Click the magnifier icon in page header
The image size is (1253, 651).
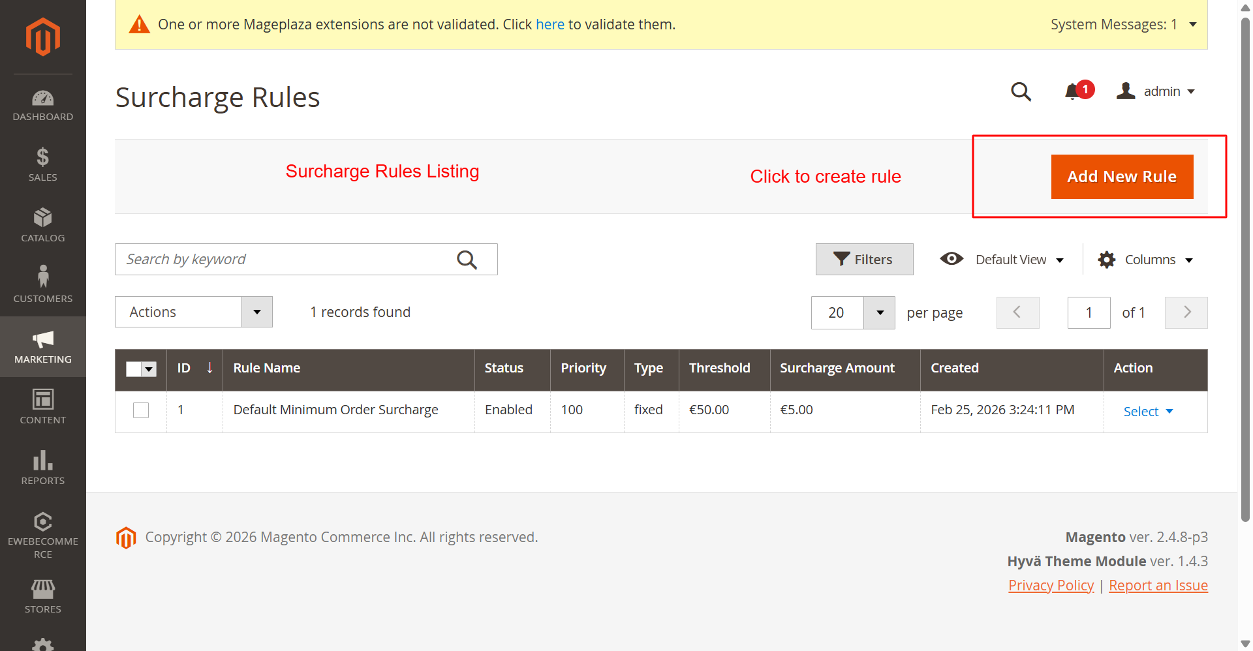click(1021, 92)
